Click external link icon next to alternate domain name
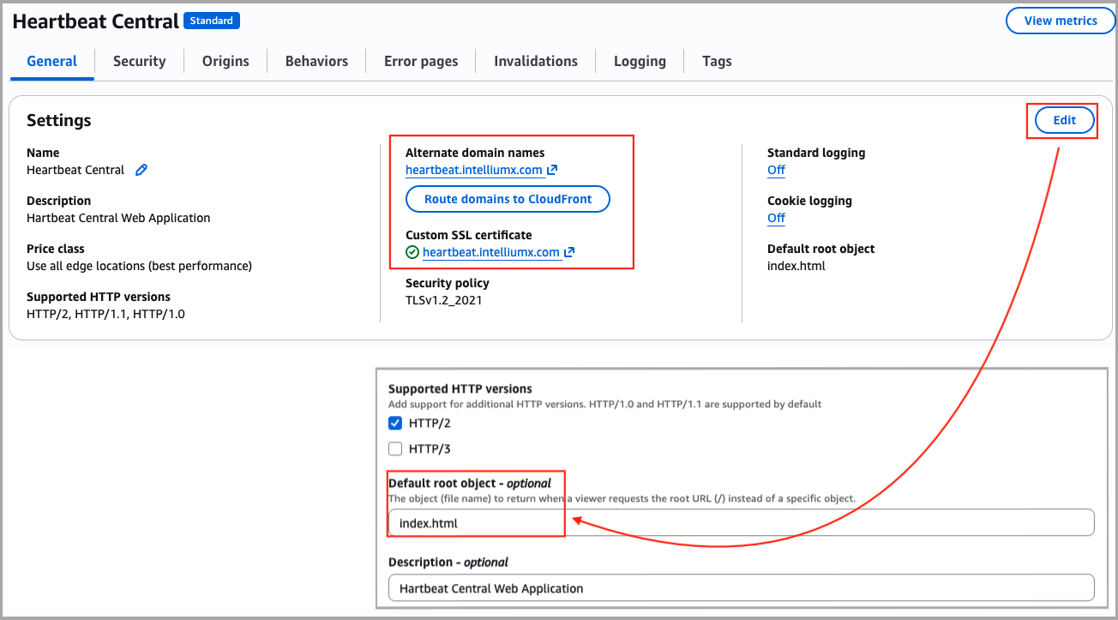 tap(553, 170)
